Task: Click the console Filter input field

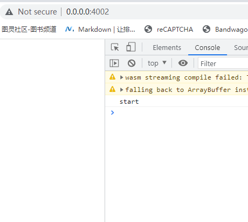Action: click(223, 63)
